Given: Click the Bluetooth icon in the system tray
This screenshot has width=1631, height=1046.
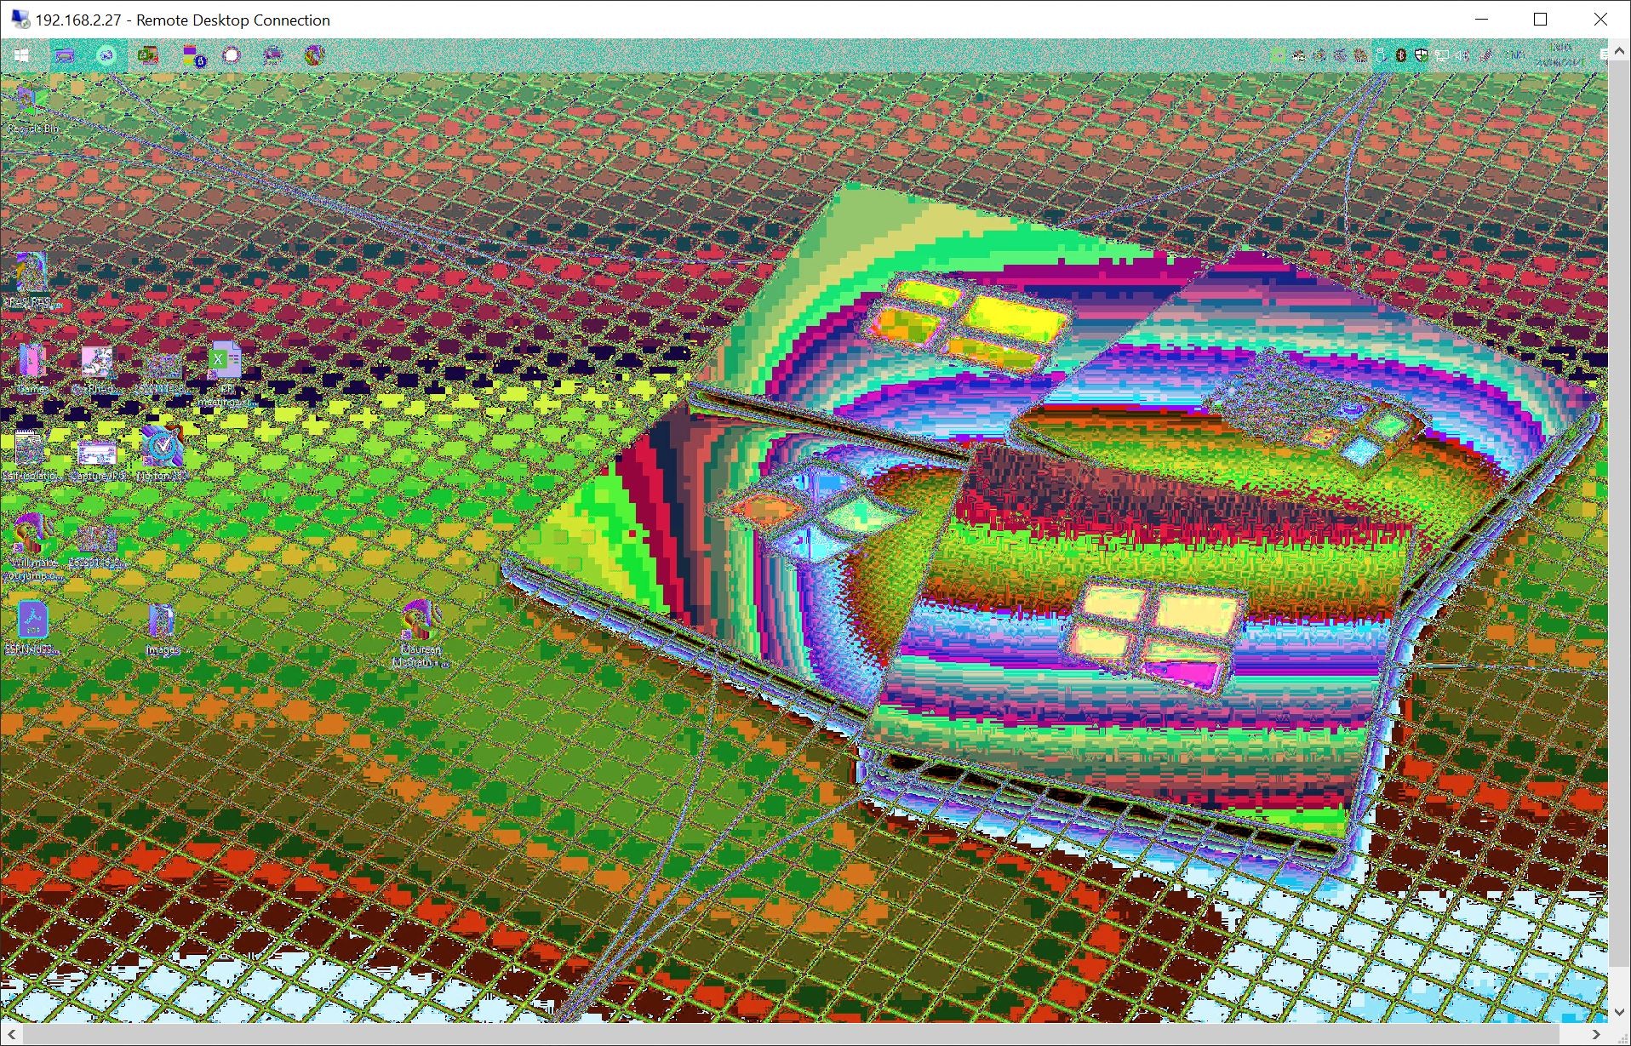Looking at the screenshot, I should click(x=1401, y=55).
